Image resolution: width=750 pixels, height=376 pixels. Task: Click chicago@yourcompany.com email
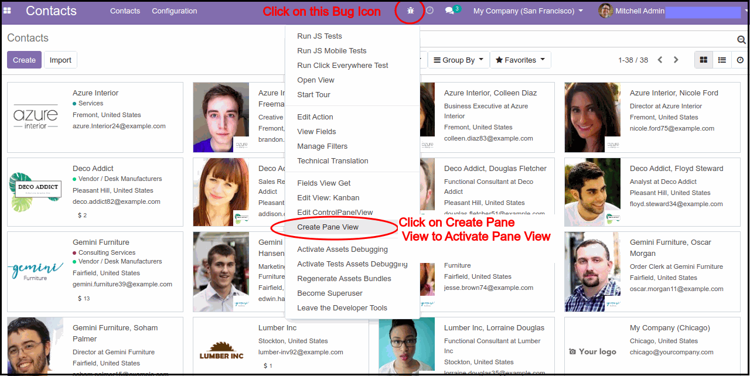(x=671, y=352)
